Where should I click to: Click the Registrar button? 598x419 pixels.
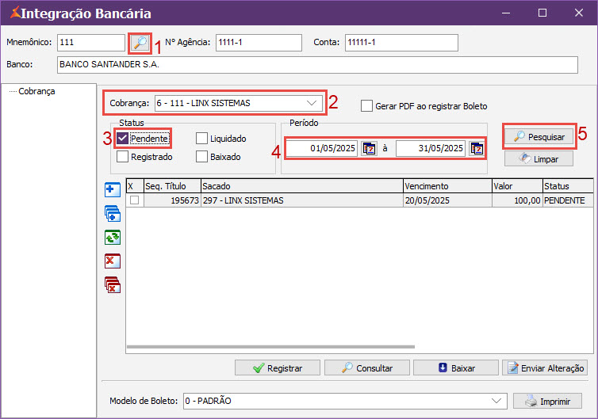278,368
